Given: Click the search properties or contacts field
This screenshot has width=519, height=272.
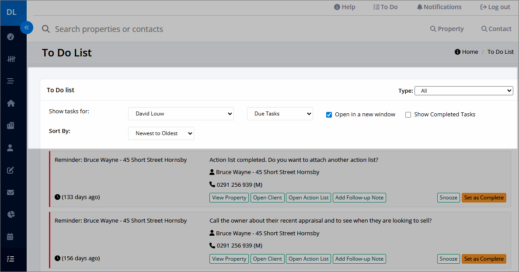Looking at the screenshot, I should pyautogui.click(x=109, y=29).
